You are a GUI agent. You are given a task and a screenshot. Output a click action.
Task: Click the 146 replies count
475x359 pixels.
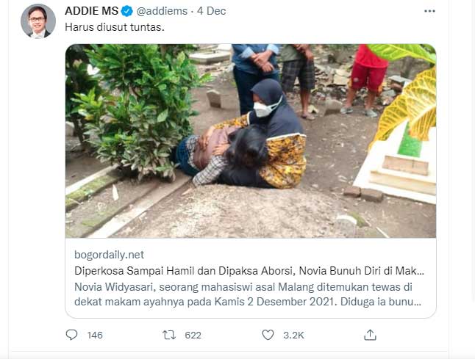(x=95, y=335)
